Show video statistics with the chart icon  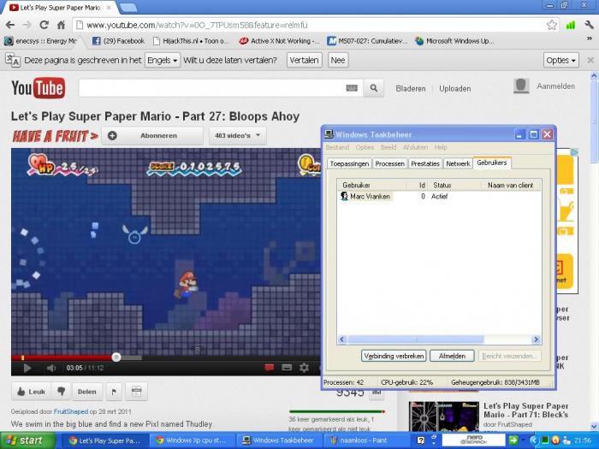[377, 393]
